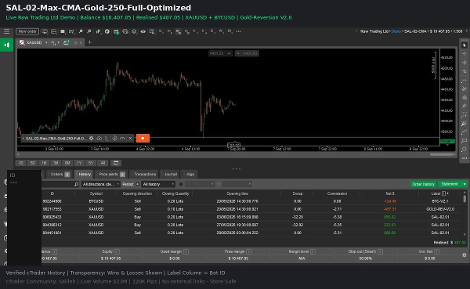
Task: Open the hamburger main menu
Action: [6, 31]
